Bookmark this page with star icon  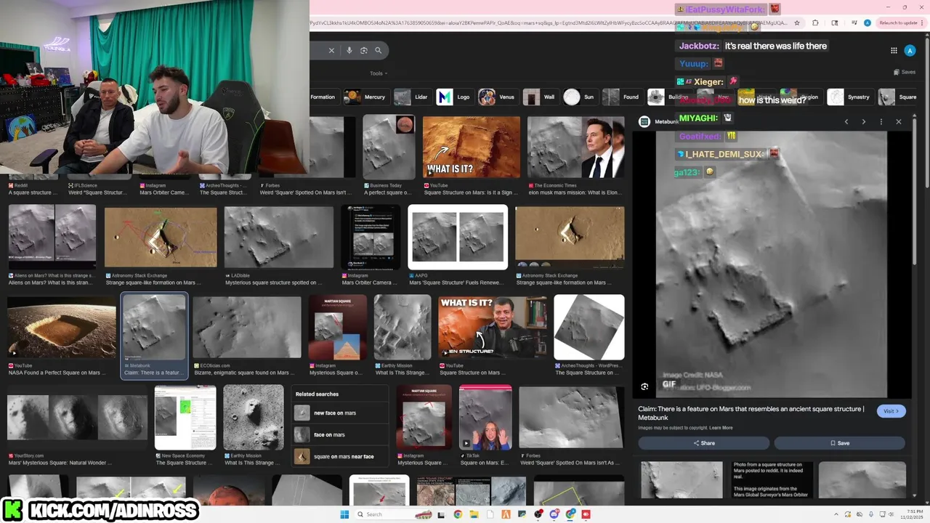[797, 23]
